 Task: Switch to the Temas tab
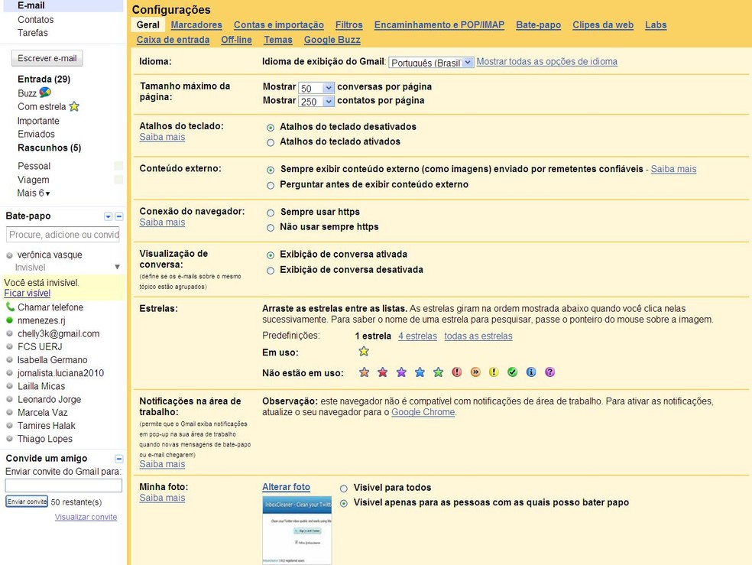[278, 39]
